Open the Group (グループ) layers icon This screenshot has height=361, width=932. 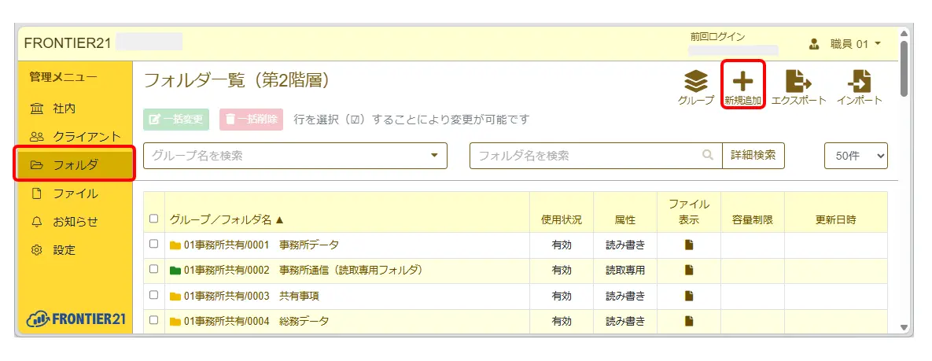pyautogui.click(x=695, y=81)
